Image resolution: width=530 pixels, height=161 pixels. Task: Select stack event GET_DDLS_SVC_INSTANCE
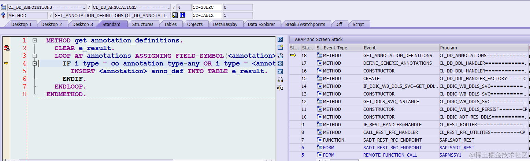(391, 102)
